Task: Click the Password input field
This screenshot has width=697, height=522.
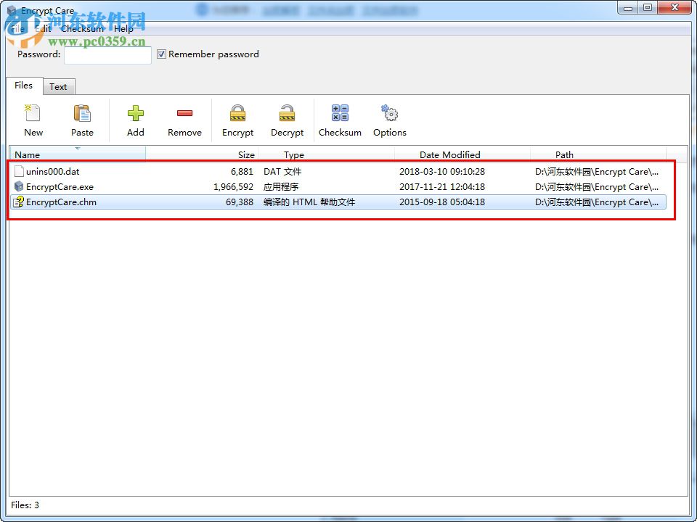Action: click(107, 54)
